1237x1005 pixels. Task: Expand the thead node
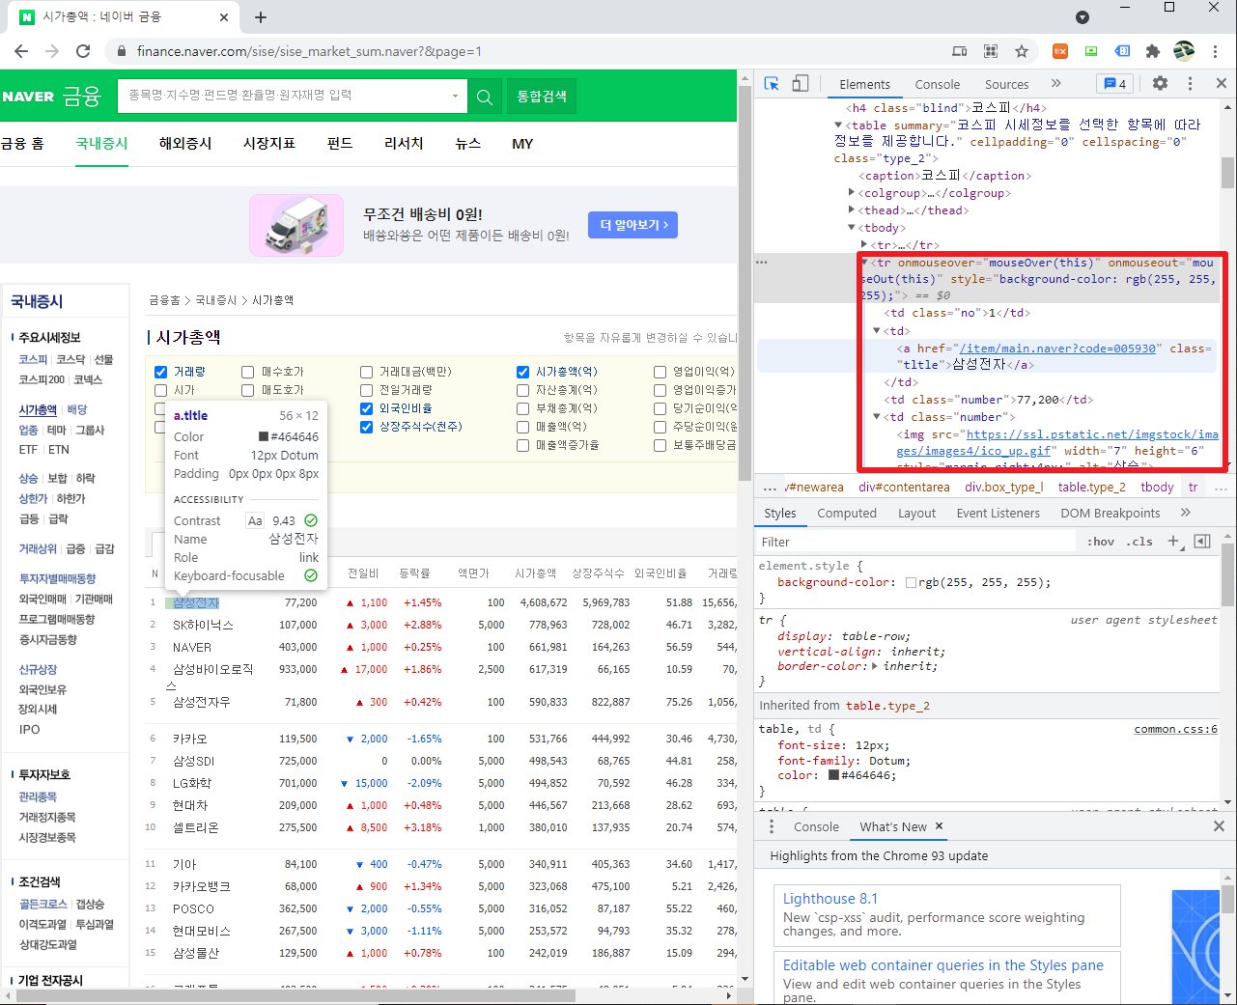(852, 210)
